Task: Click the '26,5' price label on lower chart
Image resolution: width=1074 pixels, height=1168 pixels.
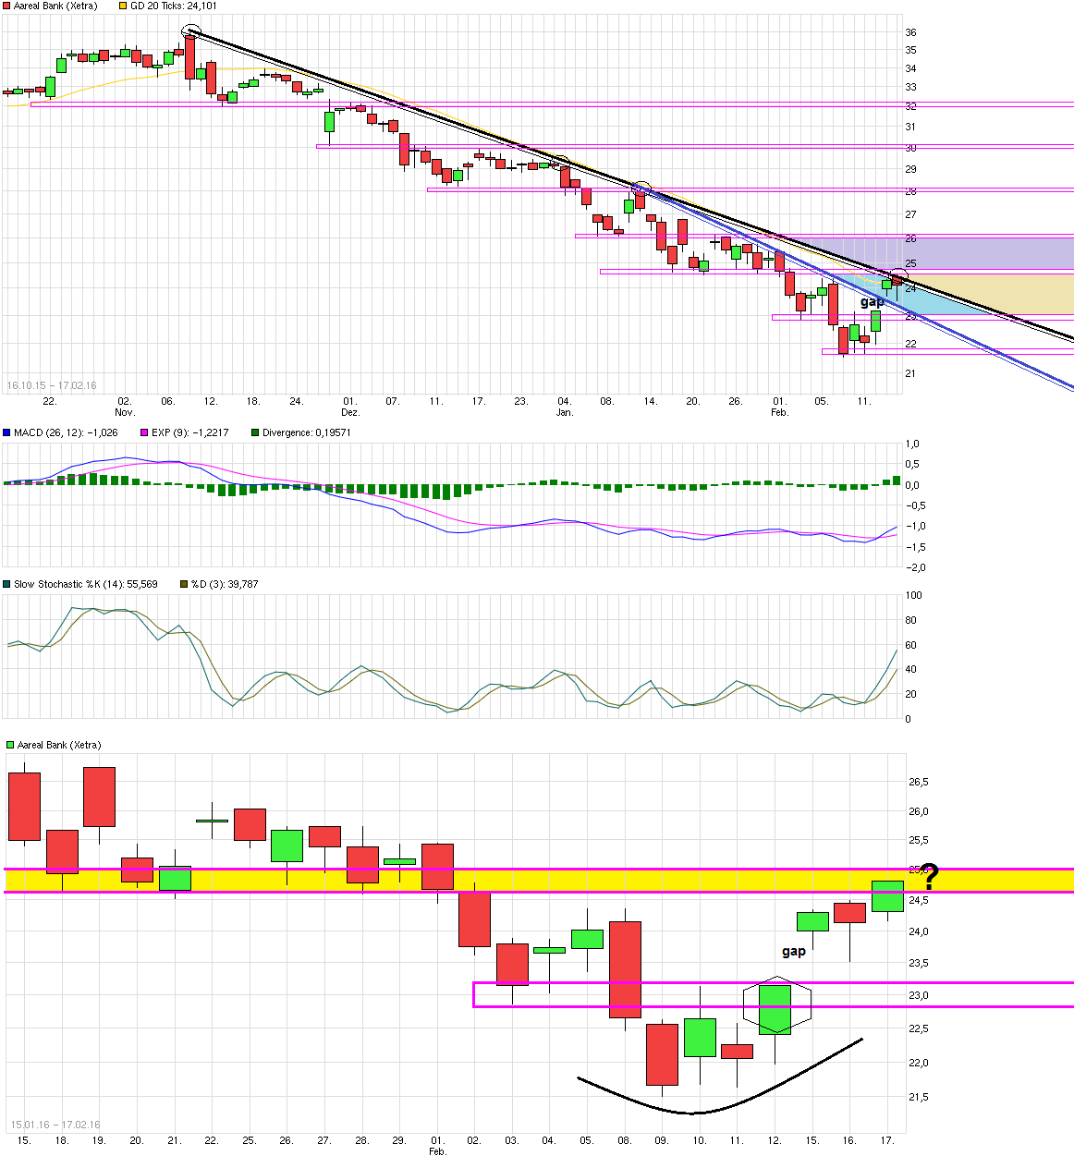Action: tap(919, 782)
